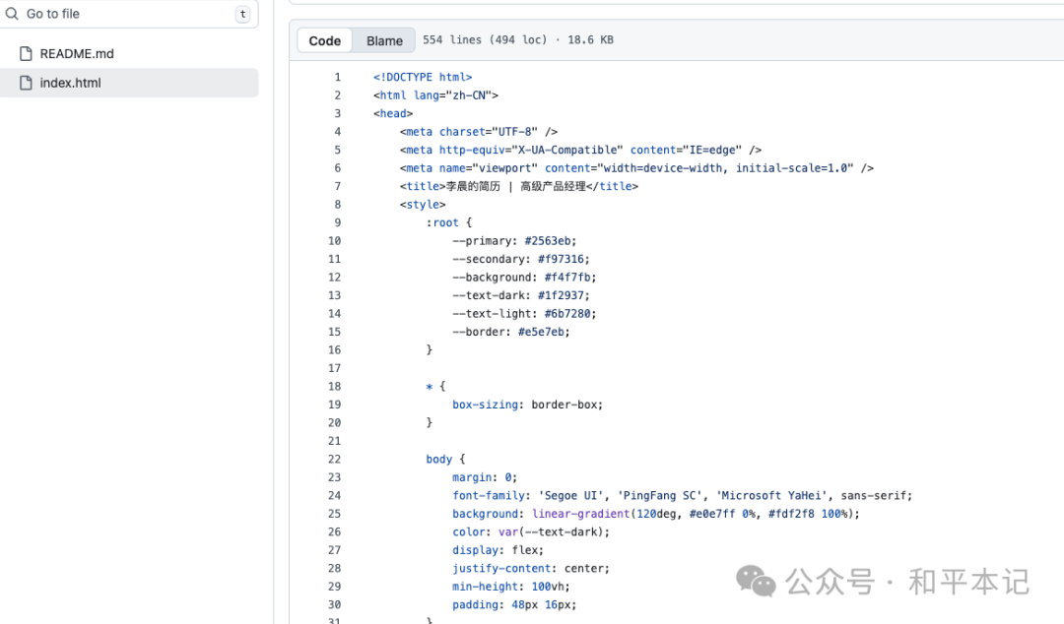Image resolution: width=1064 pixels, height=624 pixels.
Task: Click line number 7
Action: 337,187
